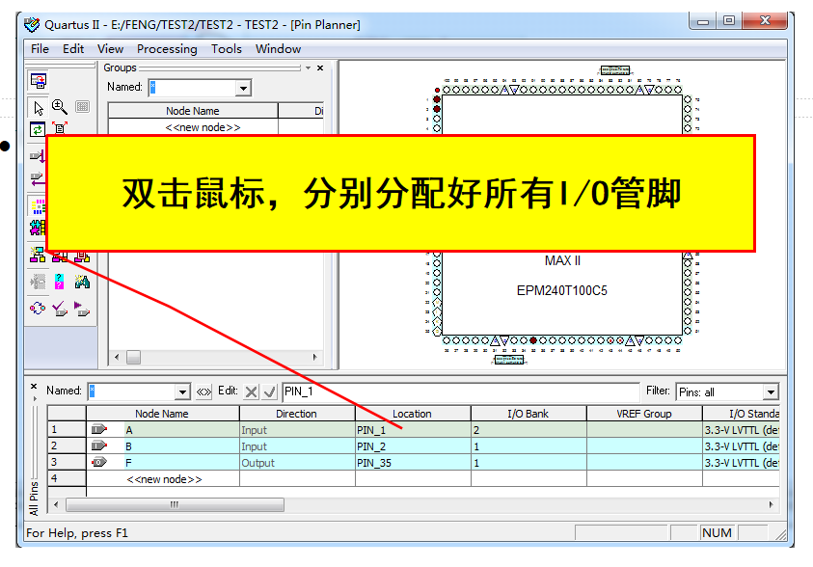Click All Pins horizontal scrollbar thumb

coord(175,504)
